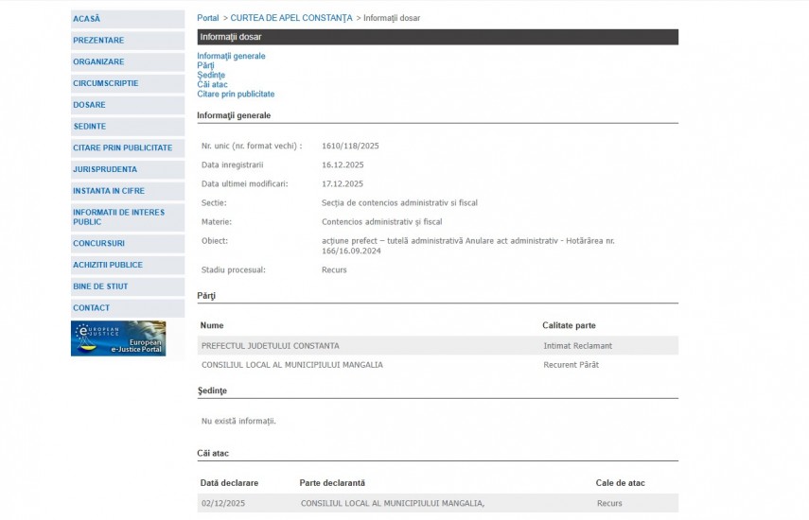Select INSTANTA IN CIFRE menu item
809x520 pixels.
click(109, 191)
